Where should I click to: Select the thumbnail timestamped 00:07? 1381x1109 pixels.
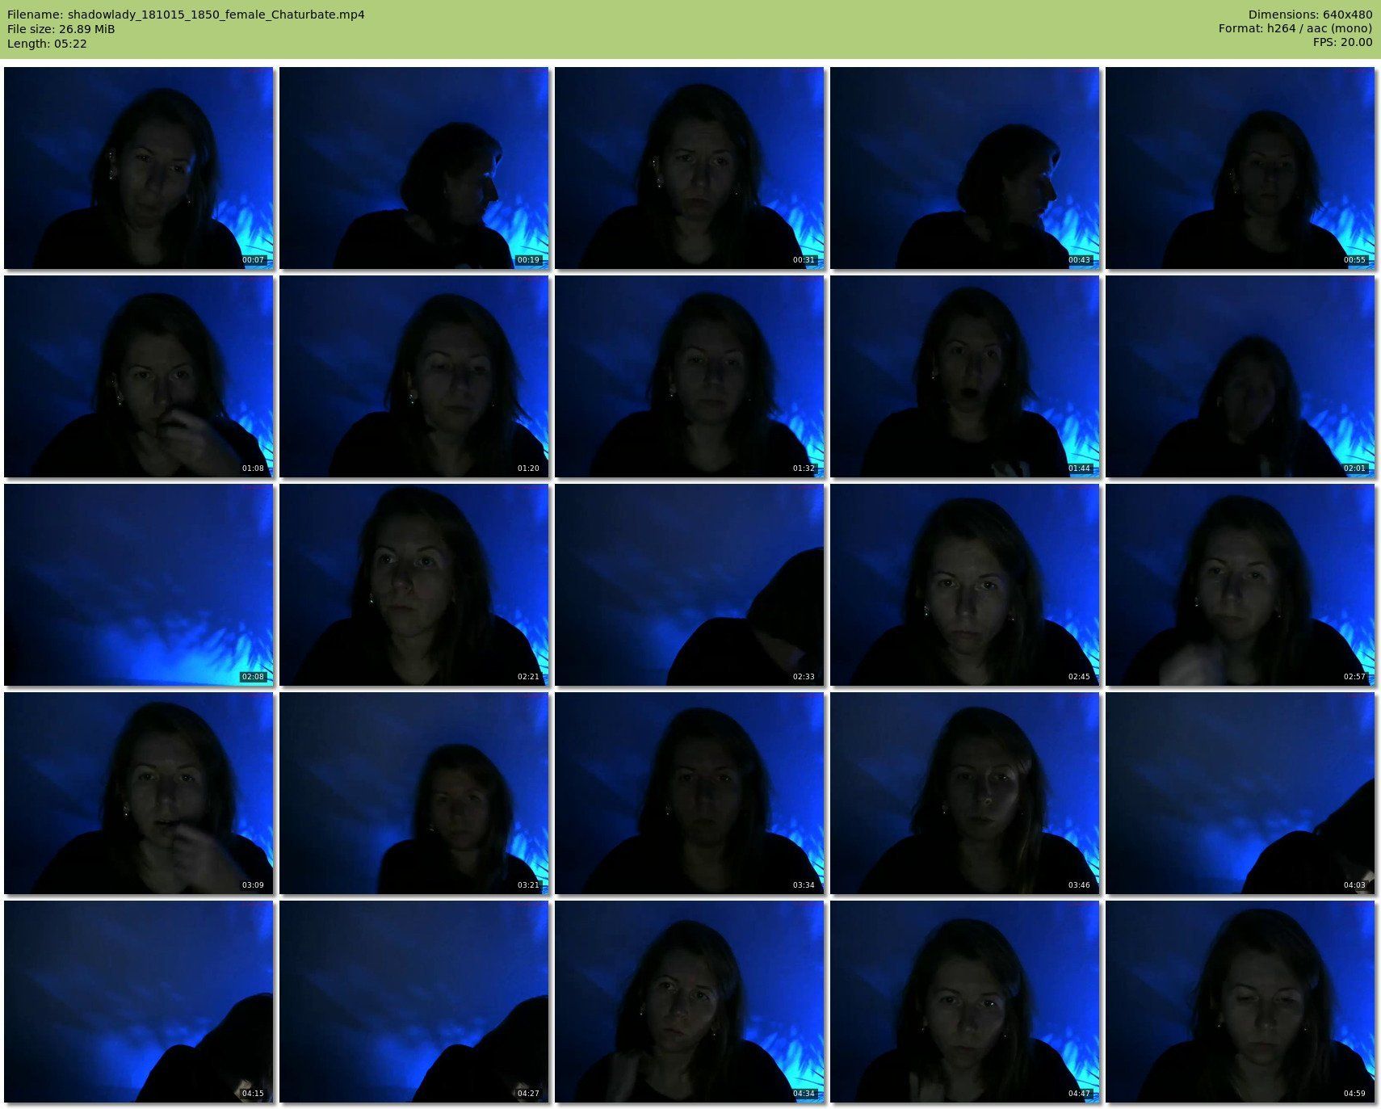tap(138, 168)
